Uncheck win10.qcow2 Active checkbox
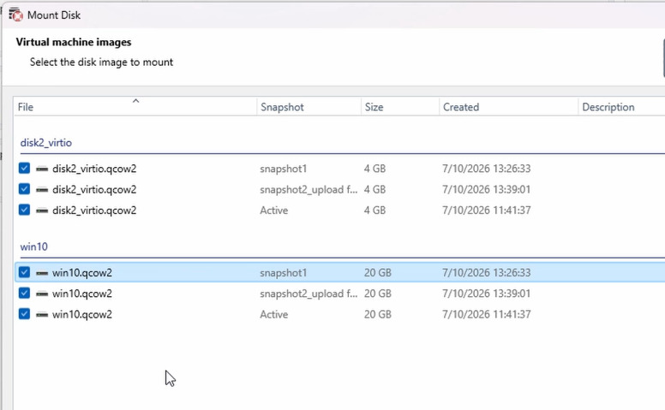 point(24,314)
